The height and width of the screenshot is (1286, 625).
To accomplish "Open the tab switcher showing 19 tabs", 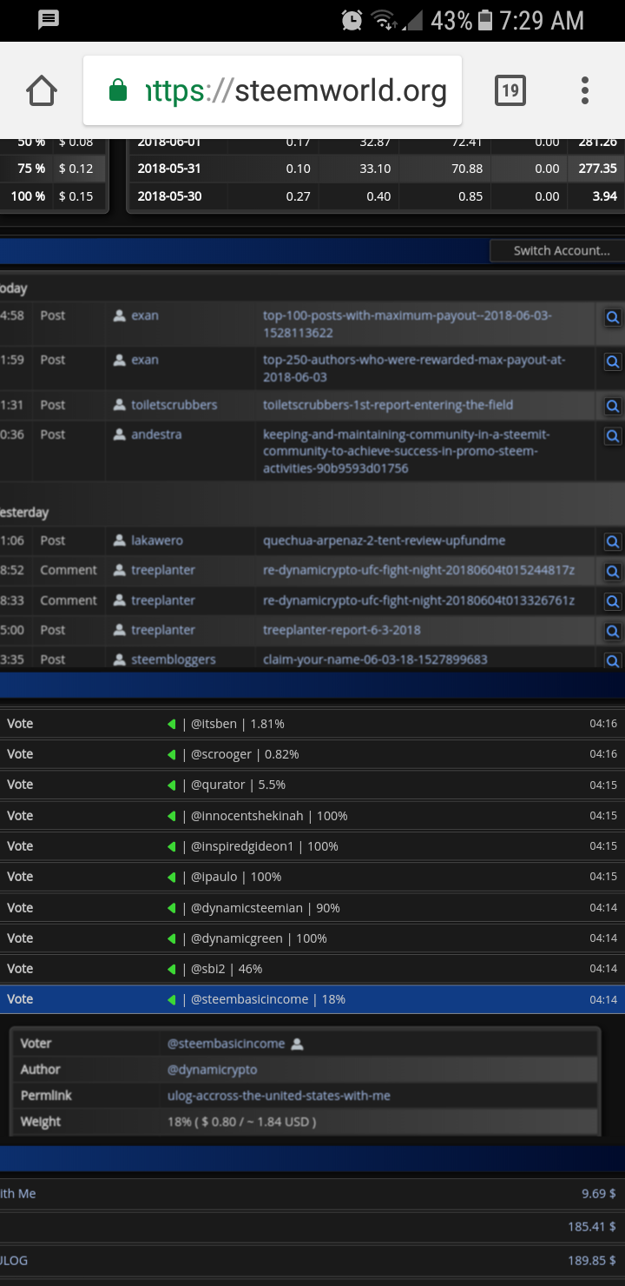I will 510,90.
